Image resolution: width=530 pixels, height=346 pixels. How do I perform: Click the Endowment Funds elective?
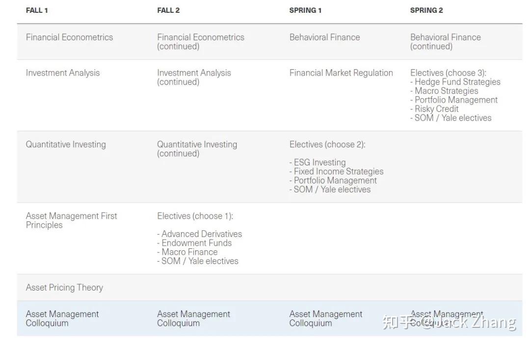(x=196, y=243)
